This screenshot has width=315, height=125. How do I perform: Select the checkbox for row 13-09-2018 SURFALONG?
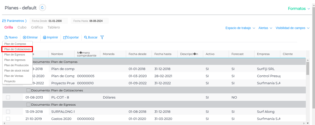tap(8, 112)
